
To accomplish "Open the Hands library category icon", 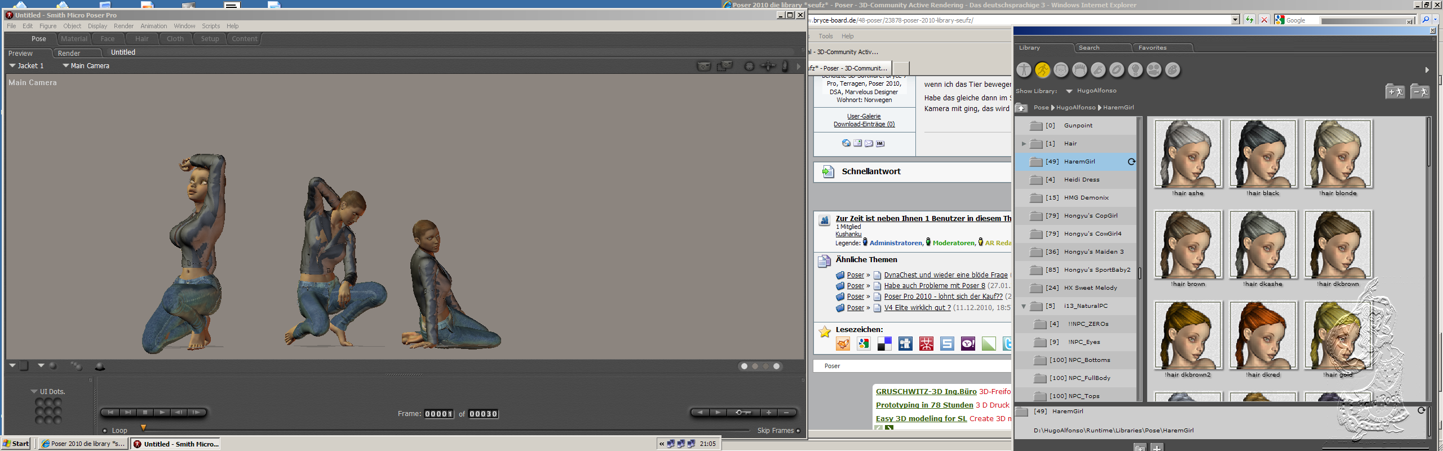I will (1098, 70).
